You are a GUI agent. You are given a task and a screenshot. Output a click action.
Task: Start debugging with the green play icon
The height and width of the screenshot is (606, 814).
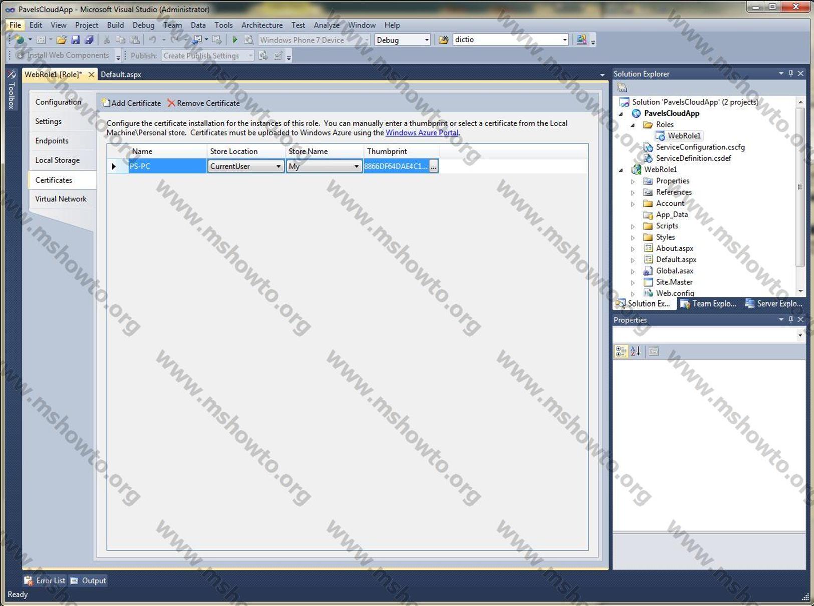click(x=235, y=40)
